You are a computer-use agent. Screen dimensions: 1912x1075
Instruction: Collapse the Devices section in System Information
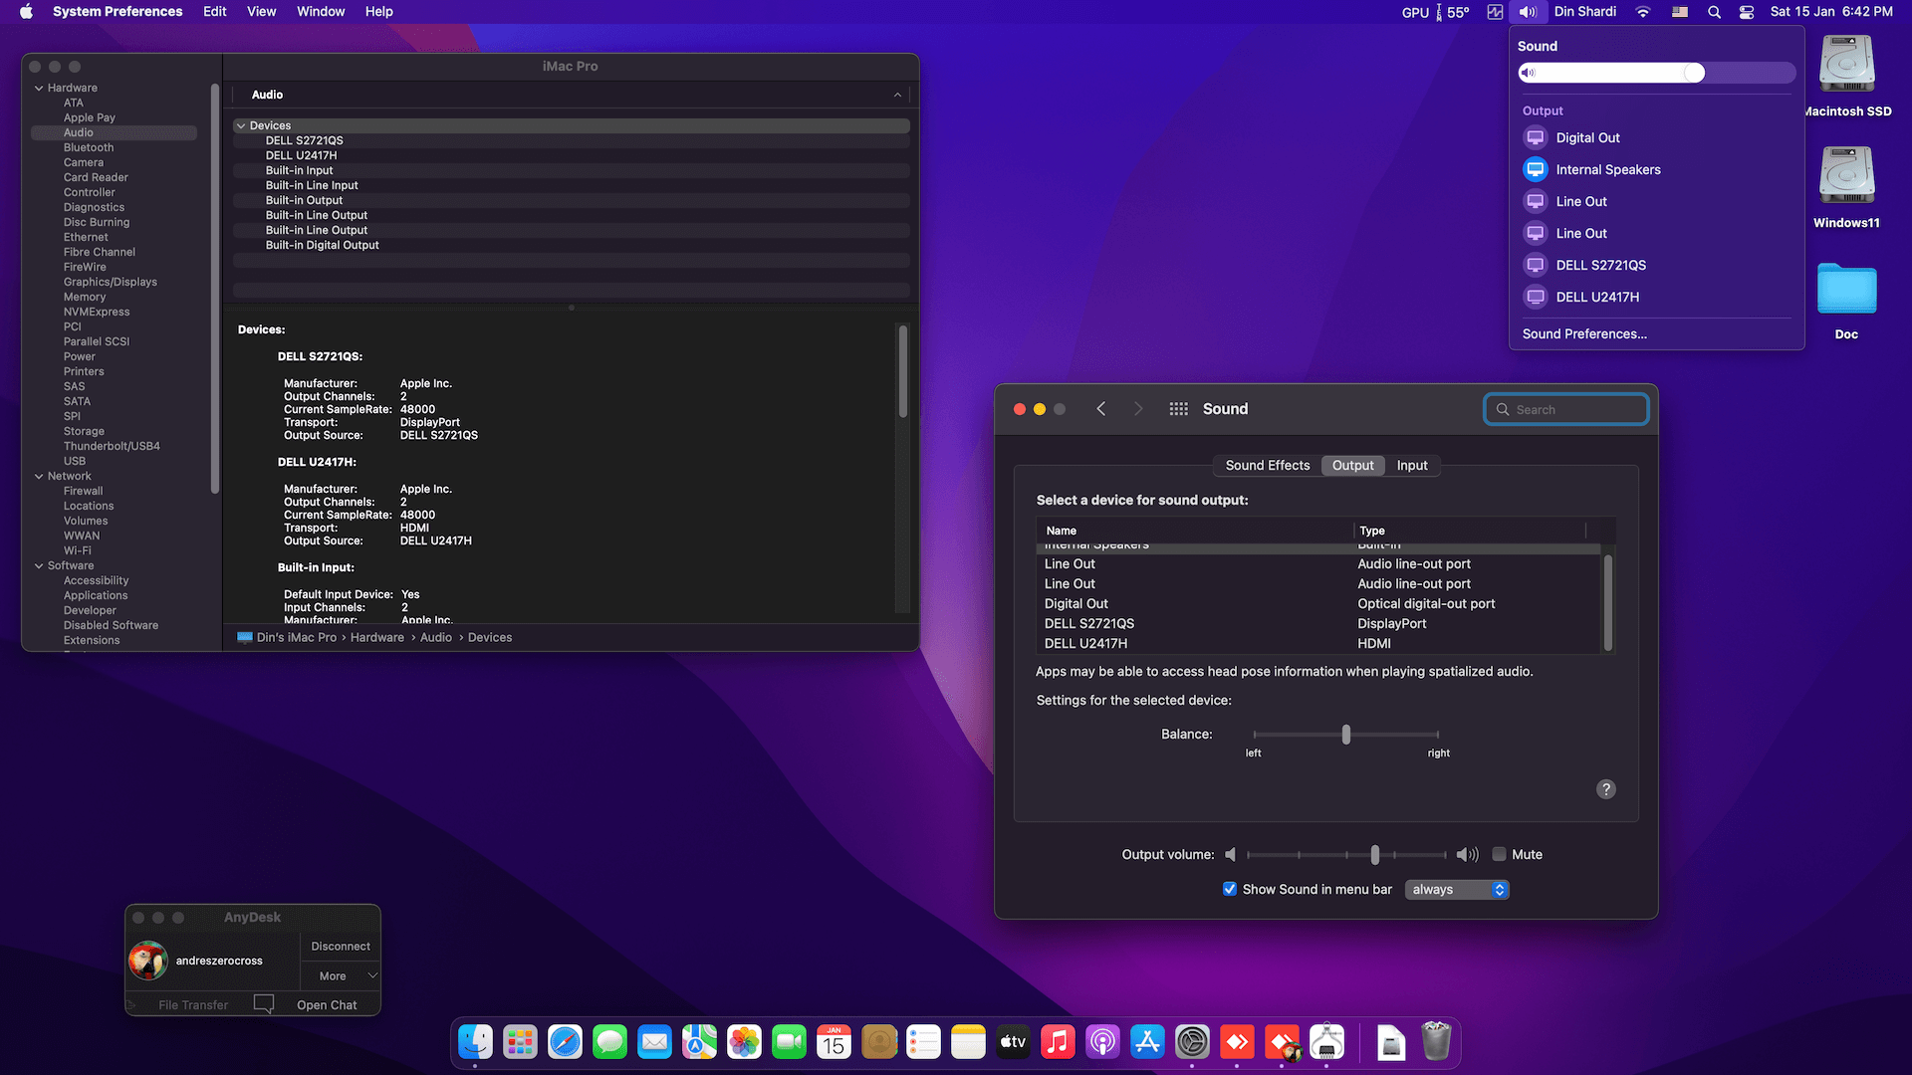pyautogui.click(x=241, y=125)
